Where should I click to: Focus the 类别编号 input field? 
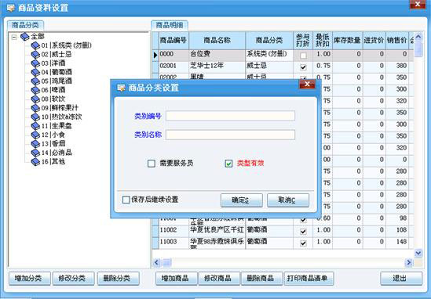pyautogui.click(x=230, y=116)
